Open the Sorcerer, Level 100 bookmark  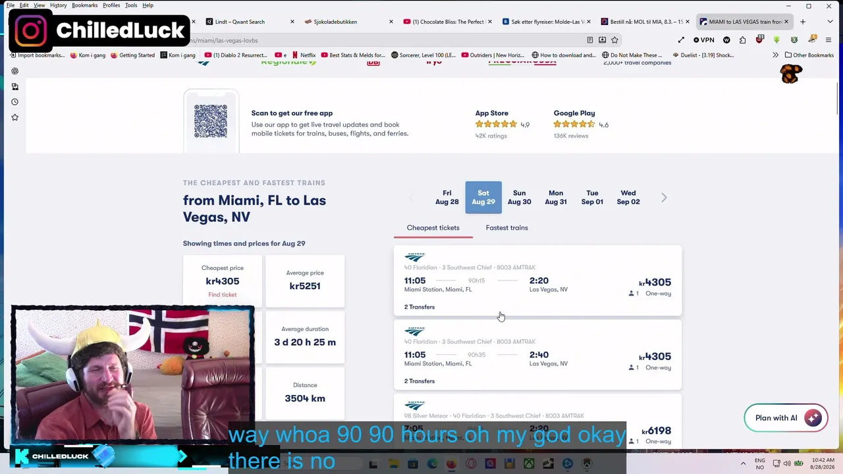click(x=423, y=55)
